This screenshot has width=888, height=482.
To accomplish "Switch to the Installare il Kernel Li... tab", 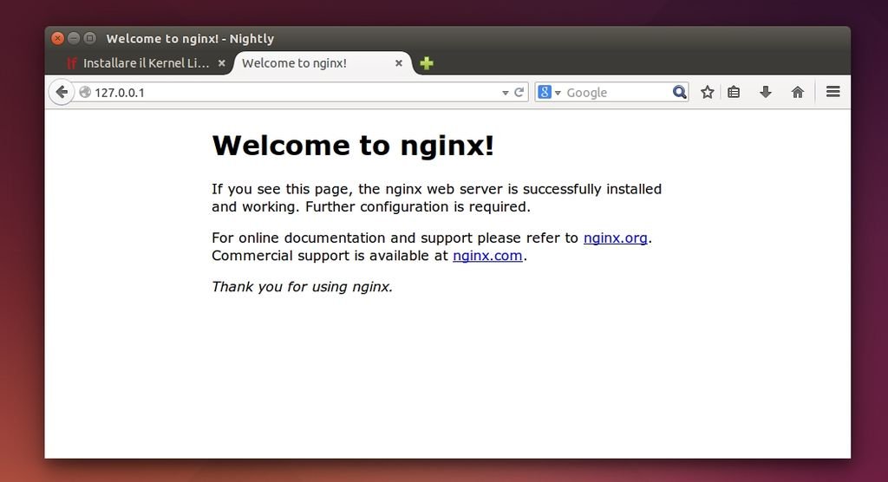I will click(x=146, y=63).
